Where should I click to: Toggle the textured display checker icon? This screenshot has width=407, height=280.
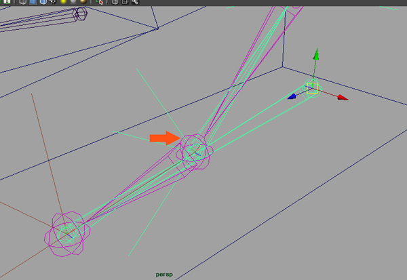coord(53,2)
